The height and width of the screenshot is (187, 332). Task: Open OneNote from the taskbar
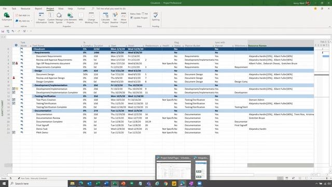191,183
